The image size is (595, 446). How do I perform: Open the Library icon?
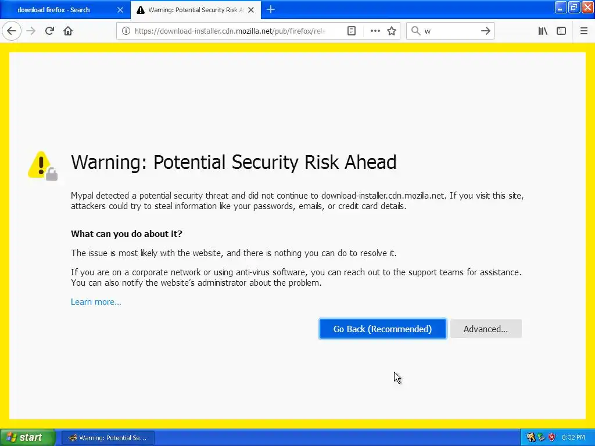[543, 31]
